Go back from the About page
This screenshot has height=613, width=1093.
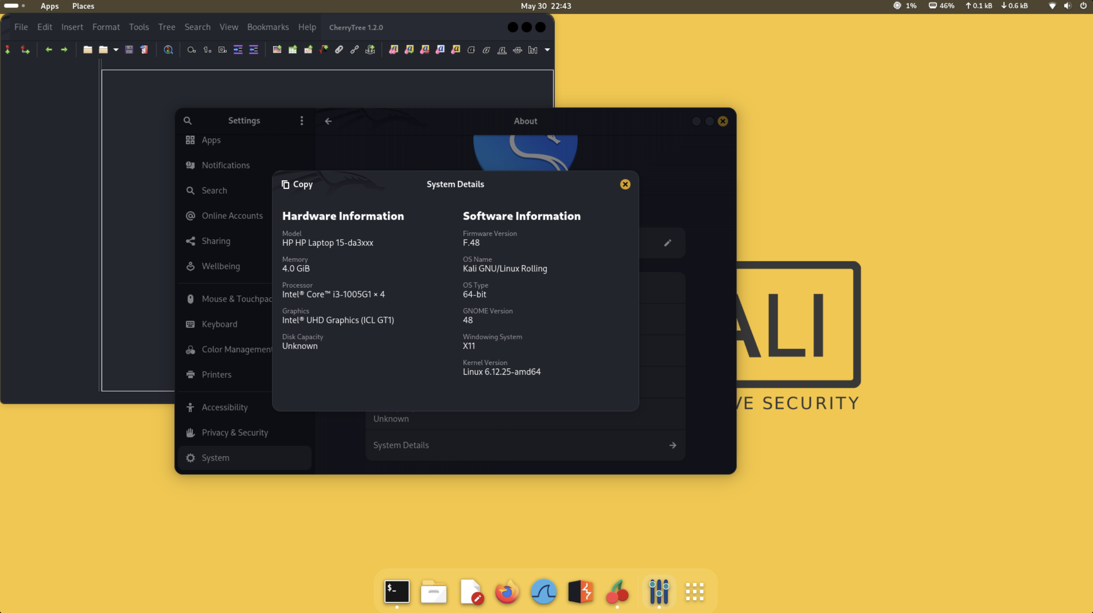pos(328,121)
